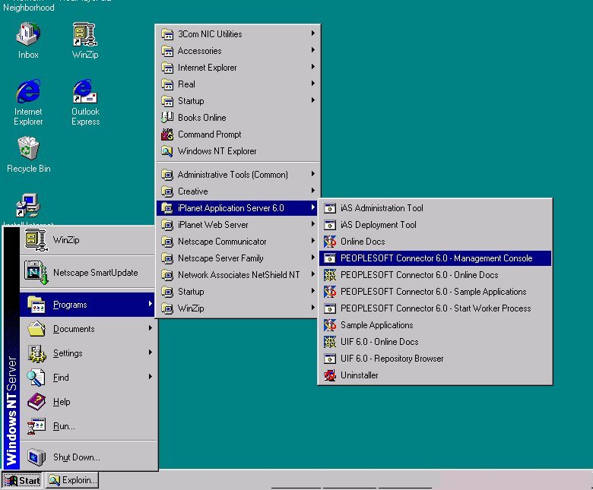Click the Settings gear icon

point(36,353)
